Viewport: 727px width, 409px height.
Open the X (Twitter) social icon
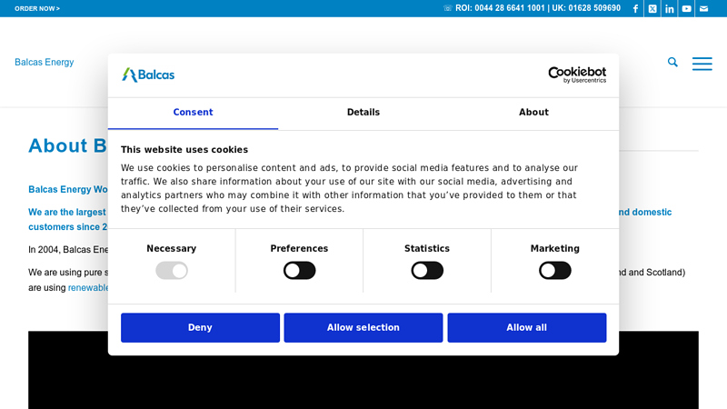point(652,8)
